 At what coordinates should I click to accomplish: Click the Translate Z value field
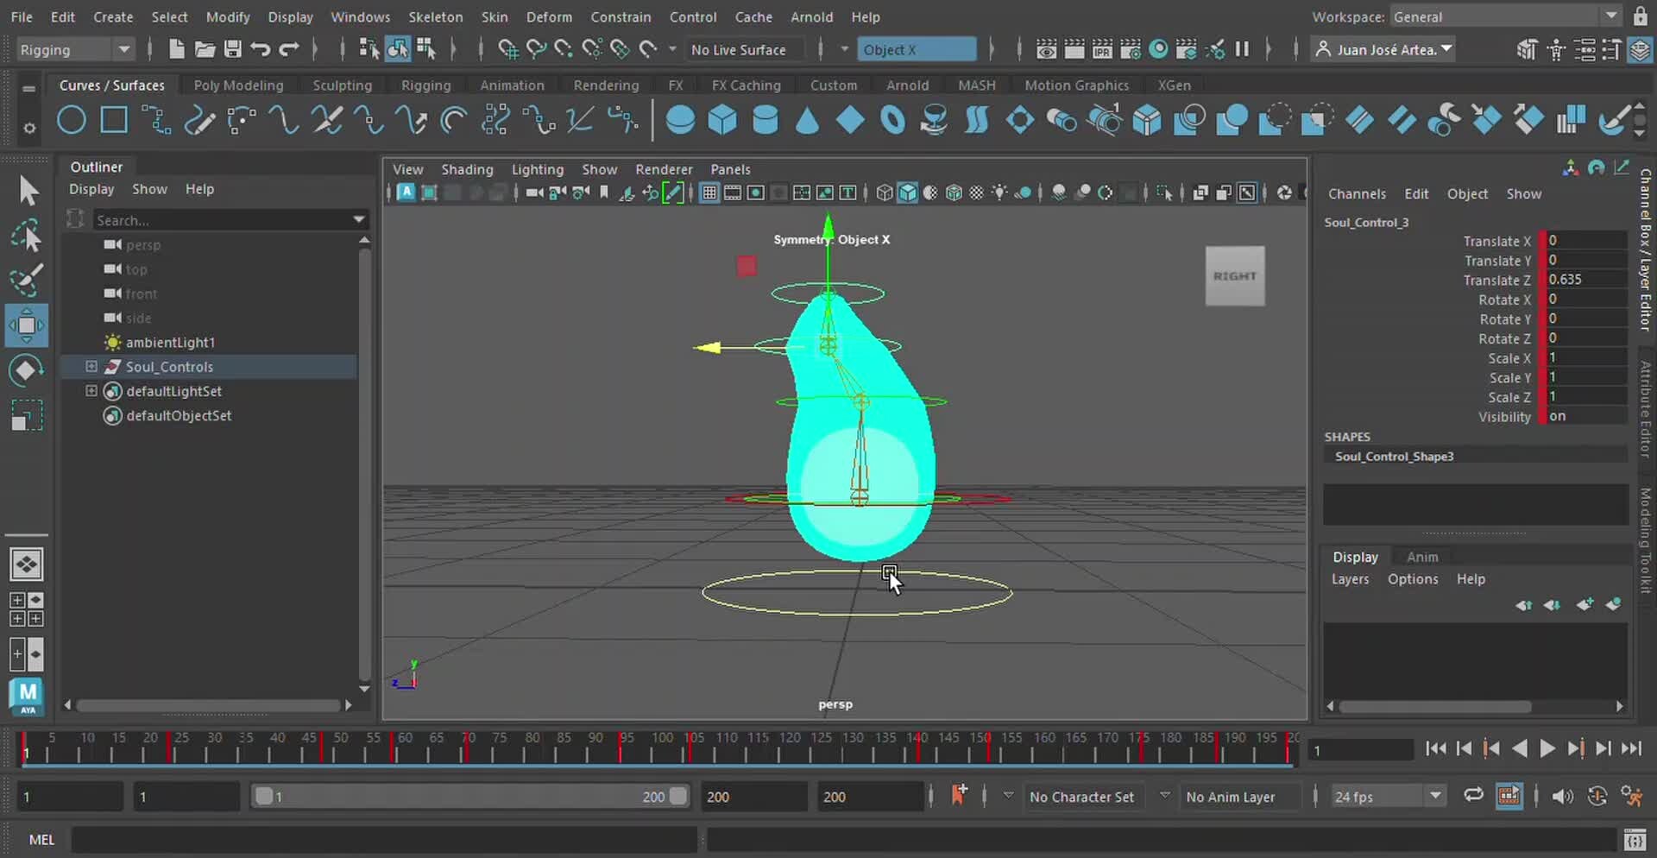click(1585, 280)
